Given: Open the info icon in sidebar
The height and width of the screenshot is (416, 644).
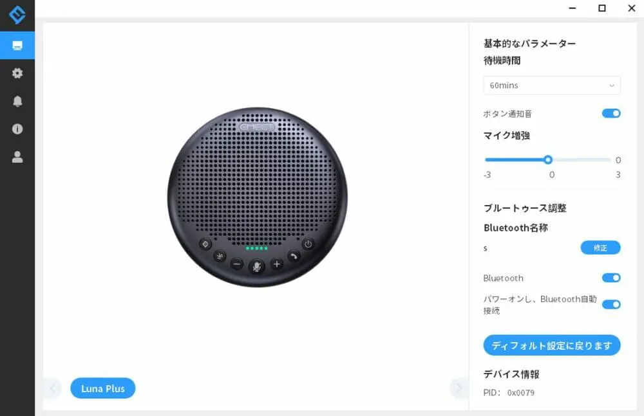Looking at the screenshot, I should [17, 129].
